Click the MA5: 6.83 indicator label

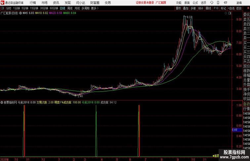[x=28, y=13]
